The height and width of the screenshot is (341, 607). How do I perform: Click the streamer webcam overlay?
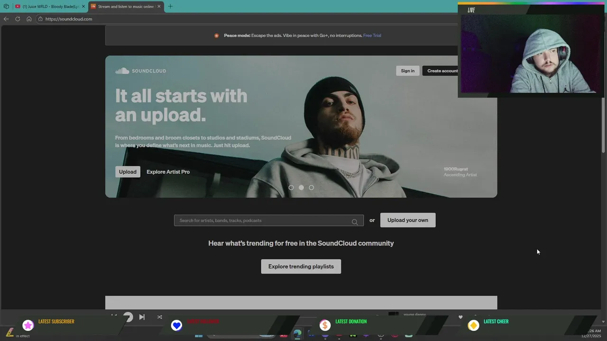pyautogui.click(x=530, y=51)
